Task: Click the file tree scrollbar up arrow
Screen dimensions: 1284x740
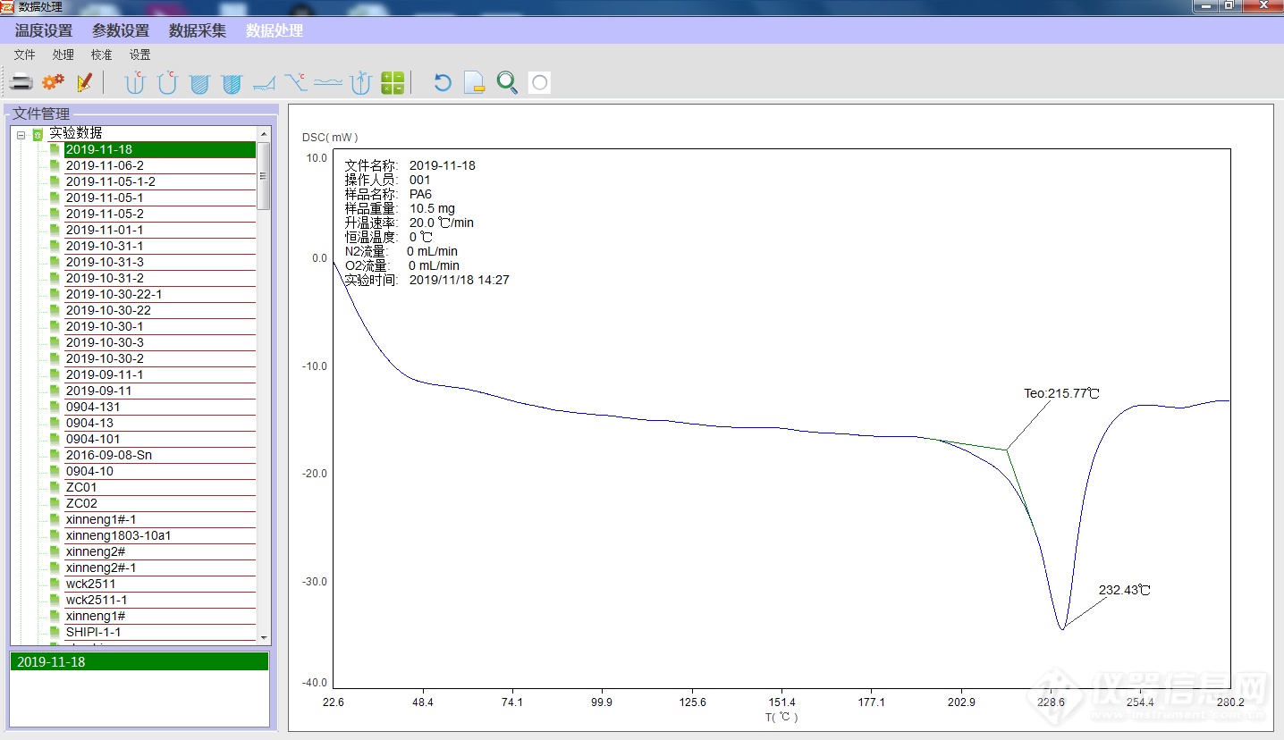Action: pyautogui.click(x=263, y=133)
